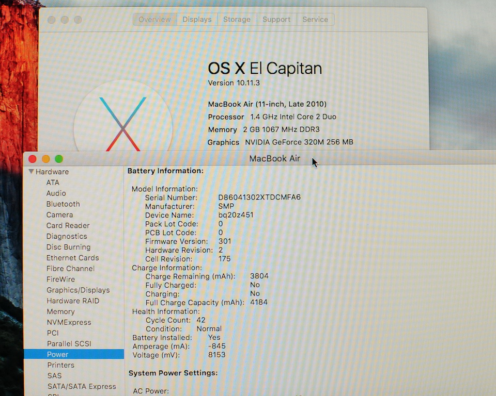Viewport: 496px width, 396px height.
Task: Select Hardware RAID in the sidebar
Action: pyautogui.click(x=73, y=301)
